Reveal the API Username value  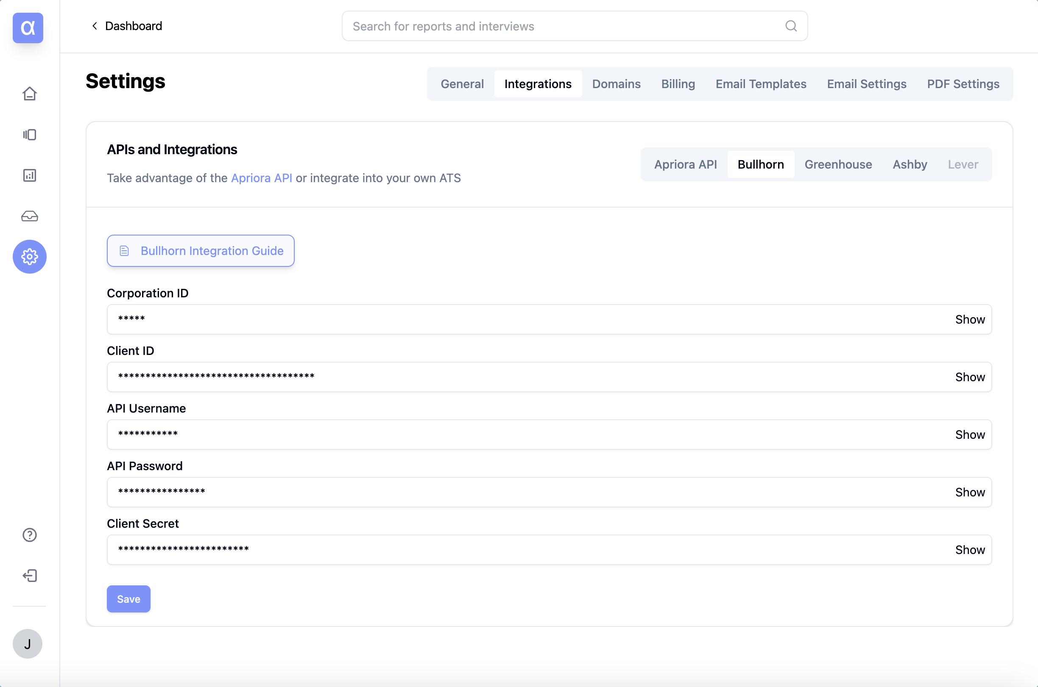click(970, 435)
